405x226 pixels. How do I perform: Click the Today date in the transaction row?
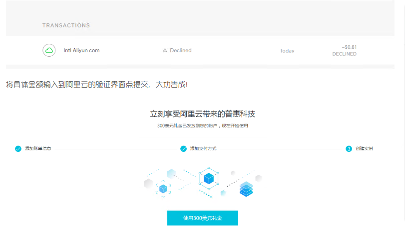(287, 51)
